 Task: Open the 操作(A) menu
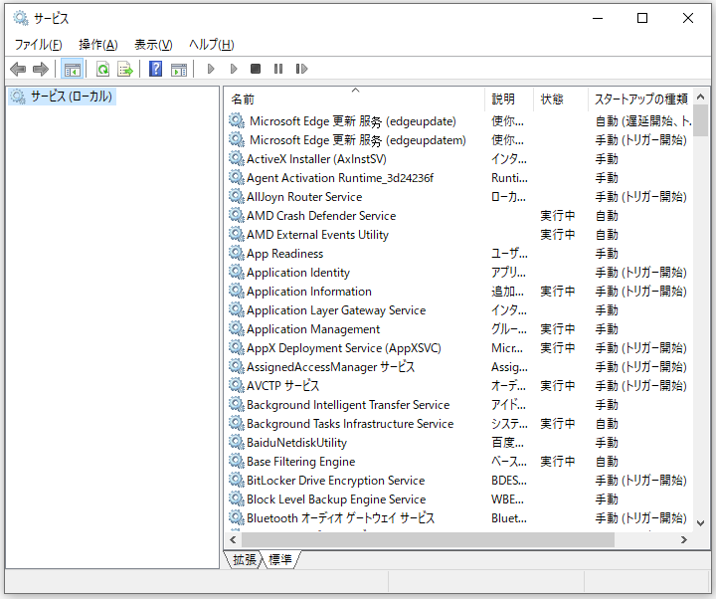pos(98,45)
